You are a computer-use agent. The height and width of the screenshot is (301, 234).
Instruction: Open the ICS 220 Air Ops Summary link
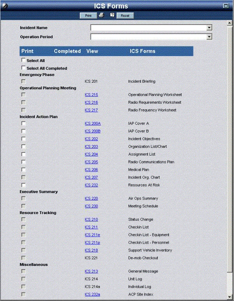[91, 198]
